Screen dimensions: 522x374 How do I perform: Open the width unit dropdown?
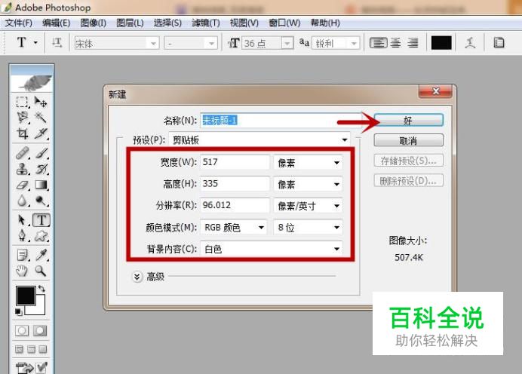pyautogui.click(x=308, y=163)
